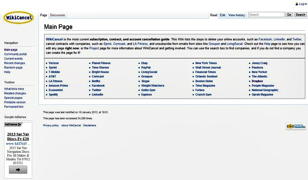The height and width of the screenshot is (180, 308).
Task: Open the Jenny Craig link
Action: [260, 63]
